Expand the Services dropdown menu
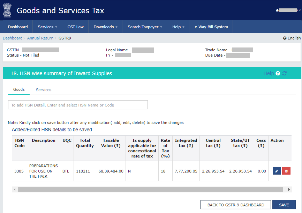302x213 pixels. coord(47,27)
